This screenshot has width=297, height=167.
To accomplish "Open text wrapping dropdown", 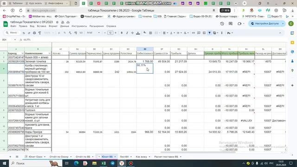I will 179,33.
